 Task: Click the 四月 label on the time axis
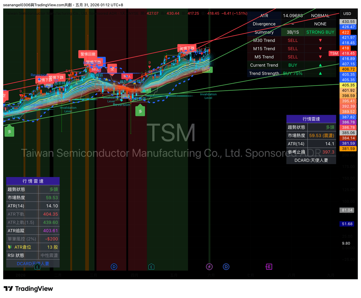click(x=135, y=275)
